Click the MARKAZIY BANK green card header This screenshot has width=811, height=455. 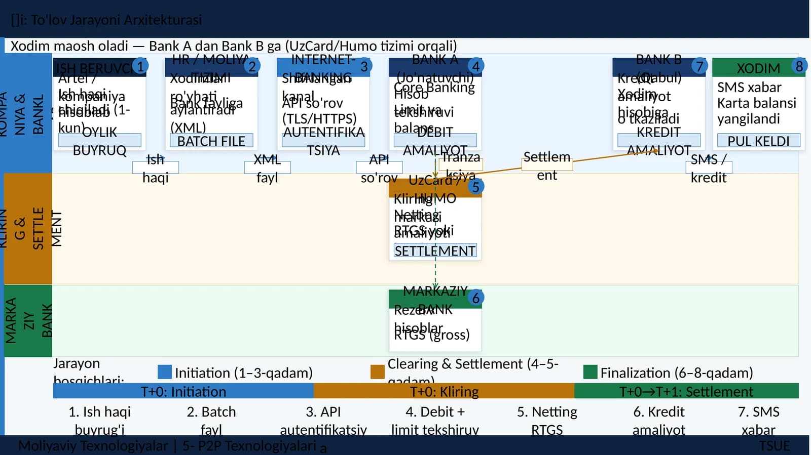[435, 299]
